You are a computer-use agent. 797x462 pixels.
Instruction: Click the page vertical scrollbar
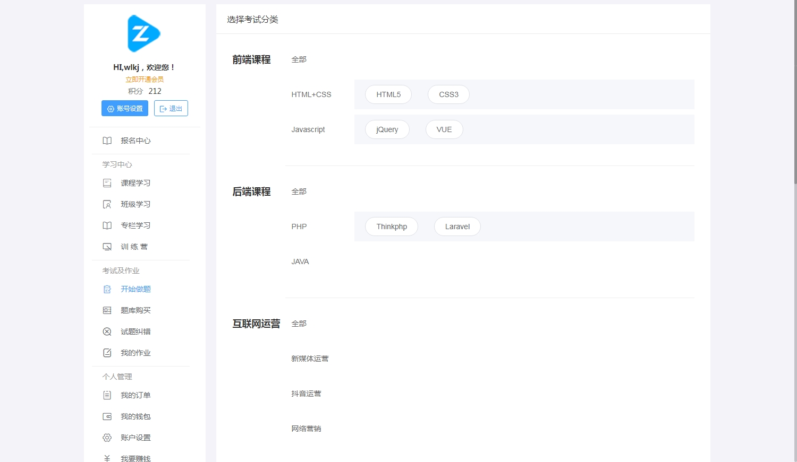pos(795,92)
